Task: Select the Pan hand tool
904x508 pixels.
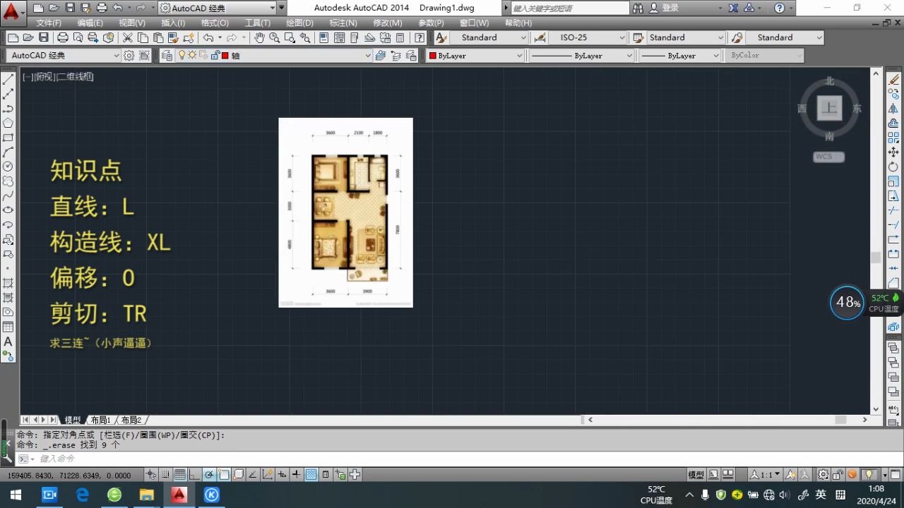Action: click(x=259, y=37)
